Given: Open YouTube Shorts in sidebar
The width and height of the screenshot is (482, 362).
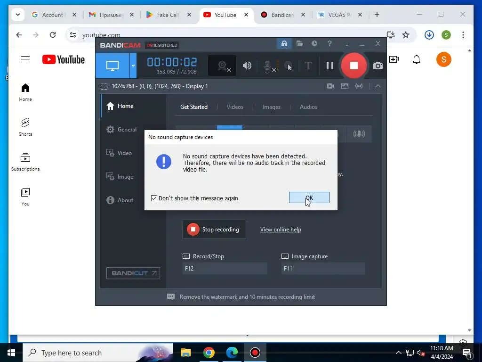Looking at the screenshot, I should (25, 127).
